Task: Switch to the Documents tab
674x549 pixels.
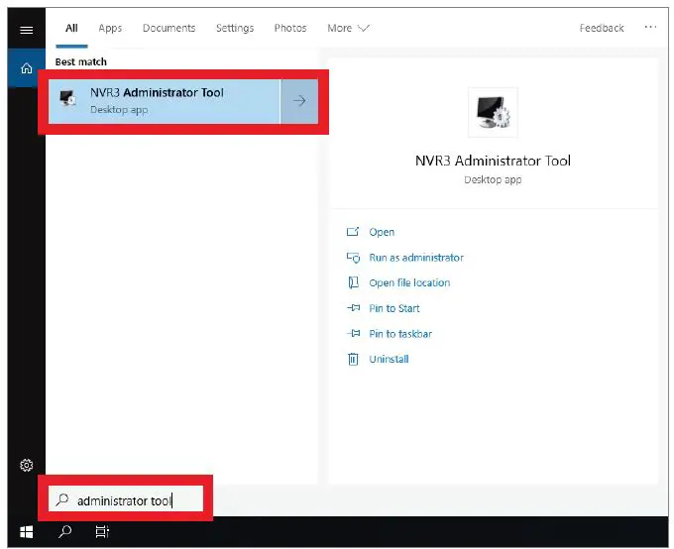Action: (168, 28)
